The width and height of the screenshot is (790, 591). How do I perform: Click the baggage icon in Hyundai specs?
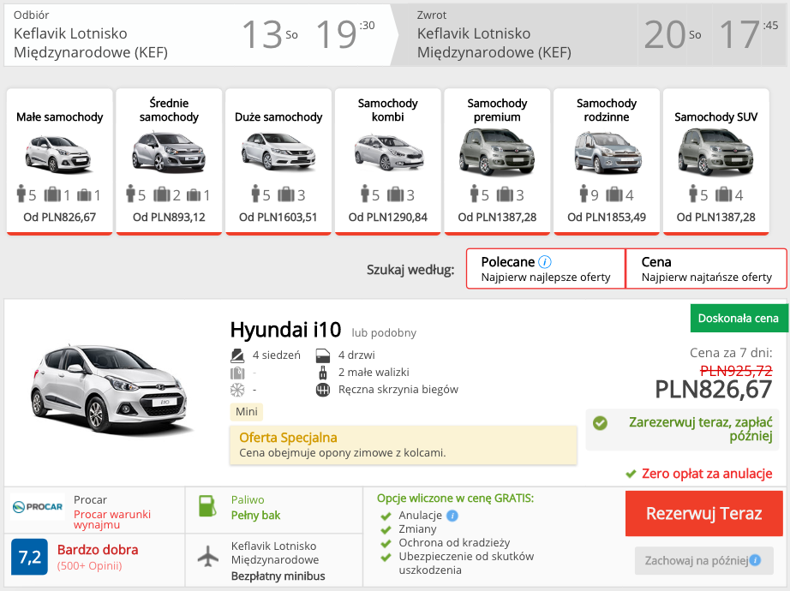pyautogui.click(x=237, y=373)
